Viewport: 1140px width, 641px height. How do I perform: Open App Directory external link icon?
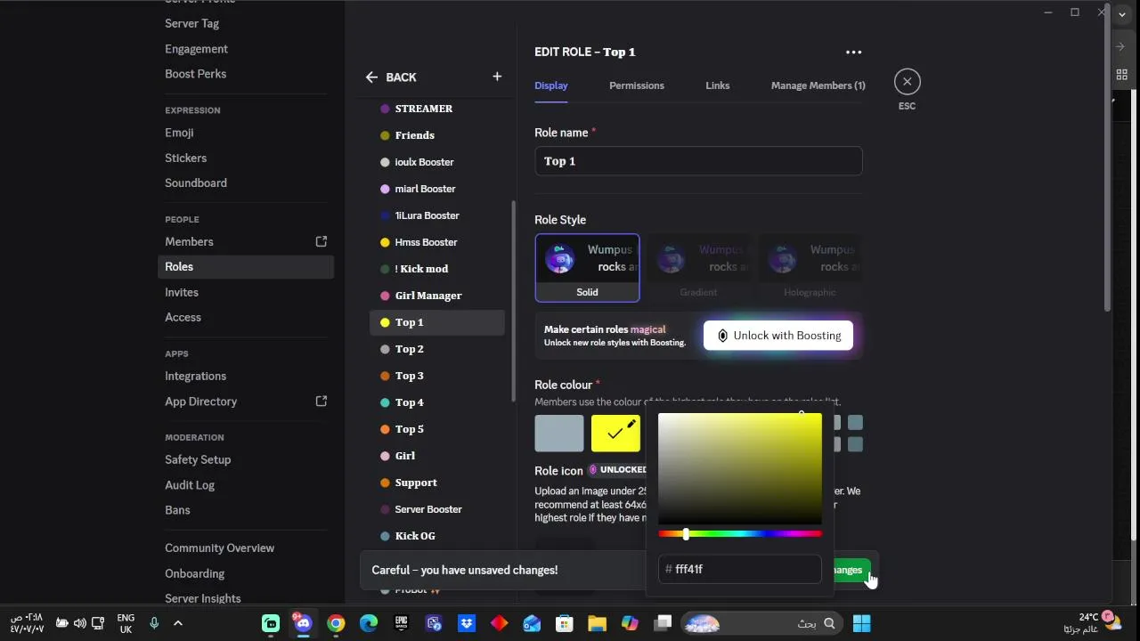coord(322,401)
